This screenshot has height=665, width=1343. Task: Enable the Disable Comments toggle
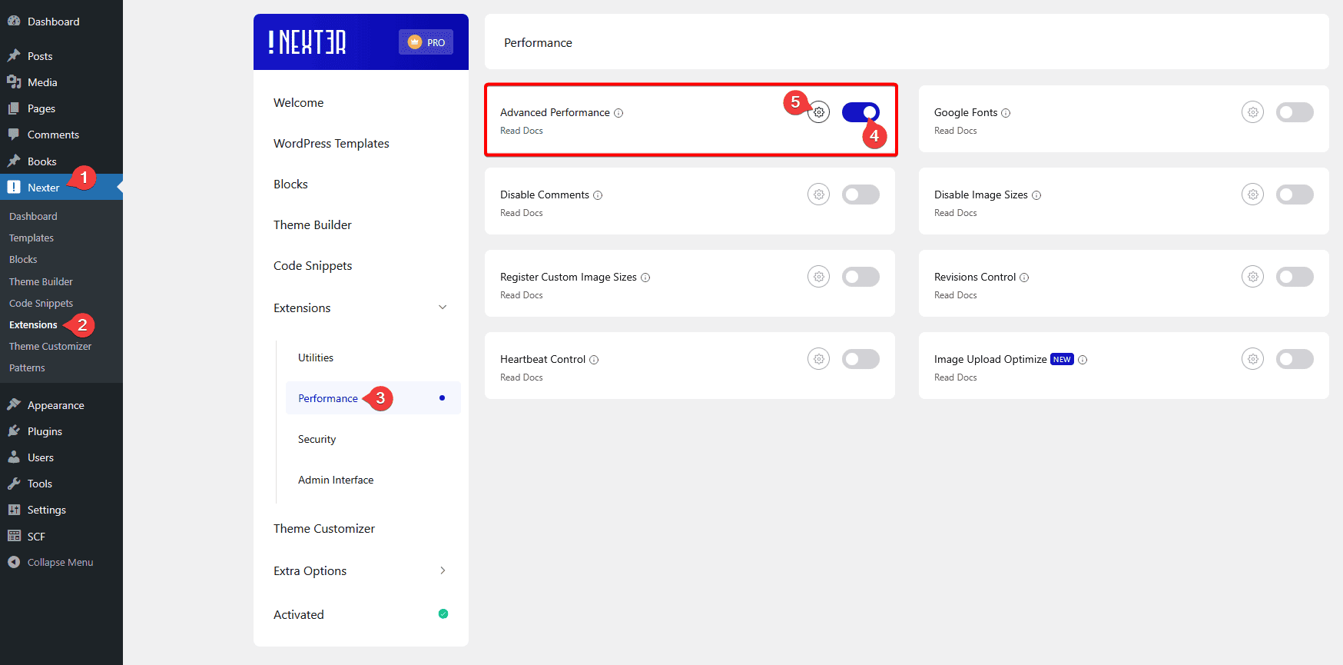tap(861, 195)
